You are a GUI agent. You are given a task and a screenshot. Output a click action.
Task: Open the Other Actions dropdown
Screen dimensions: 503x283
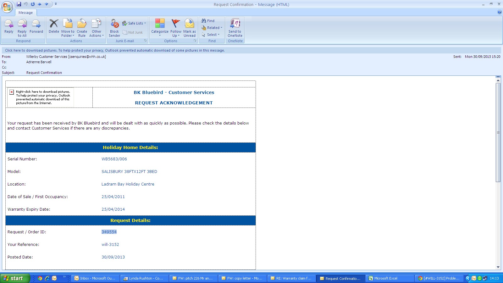(97, 28)
